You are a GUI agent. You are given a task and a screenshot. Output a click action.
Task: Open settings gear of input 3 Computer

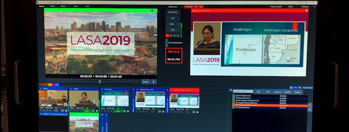click(x=128, y=111)
